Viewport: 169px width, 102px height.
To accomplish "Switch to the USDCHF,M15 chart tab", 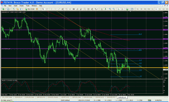I will [100, 97].
